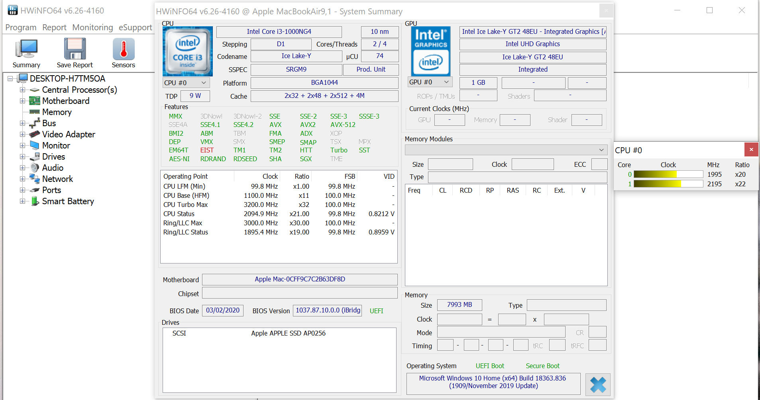The height and width of the screenshot is (400, 760).
Task: Click the BIOS Version 1037.87.10.0.0 field
Action: click(x=328, y=310)
